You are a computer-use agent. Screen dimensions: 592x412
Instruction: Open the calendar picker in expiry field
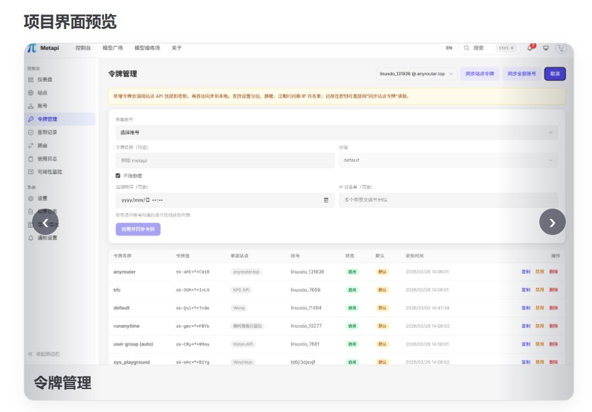[x=326, y=200]
